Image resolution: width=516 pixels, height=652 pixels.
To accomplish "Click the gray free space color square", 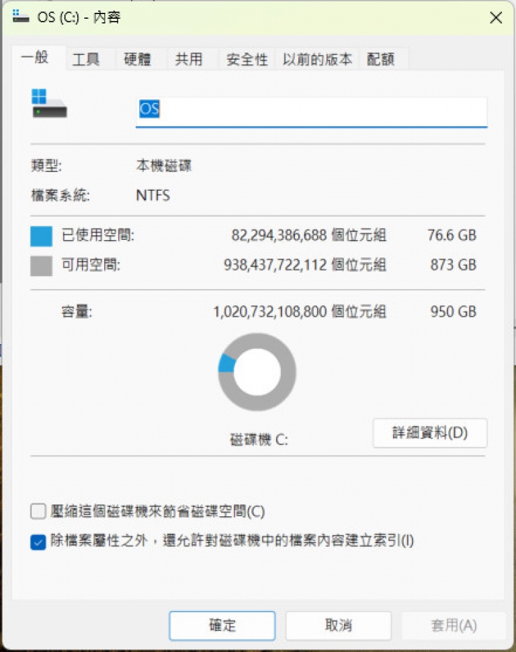I will pos(41,266).
